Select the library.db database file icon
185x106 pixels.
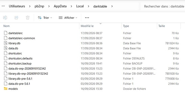click(x=6, y=43)
